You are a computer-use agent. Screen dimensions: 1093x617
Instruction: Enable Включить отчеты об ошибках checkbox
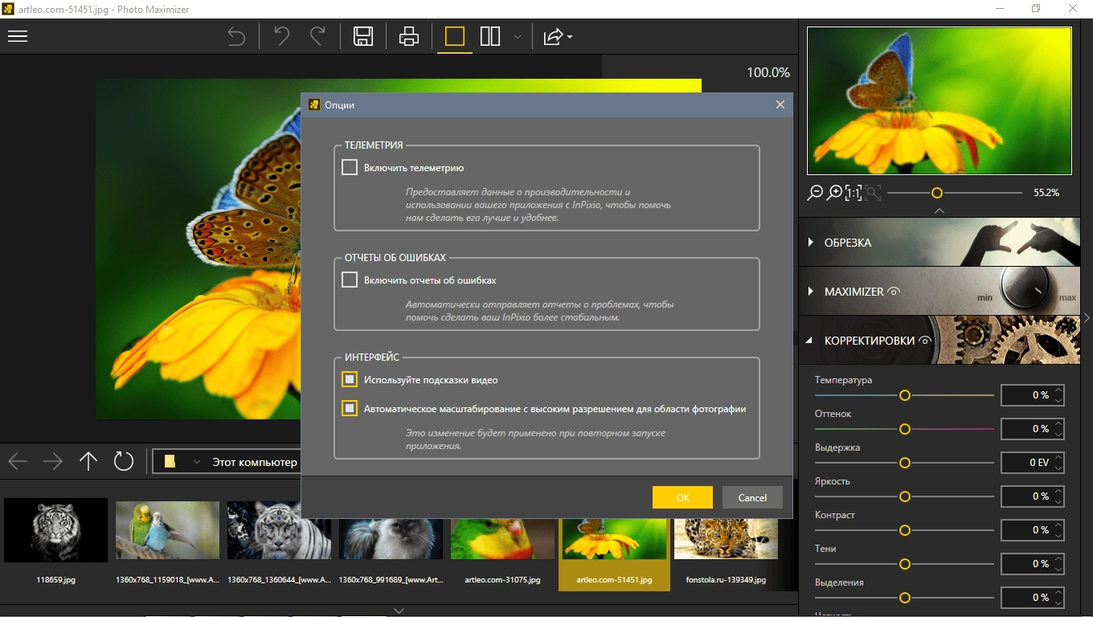tap(350, 280)
